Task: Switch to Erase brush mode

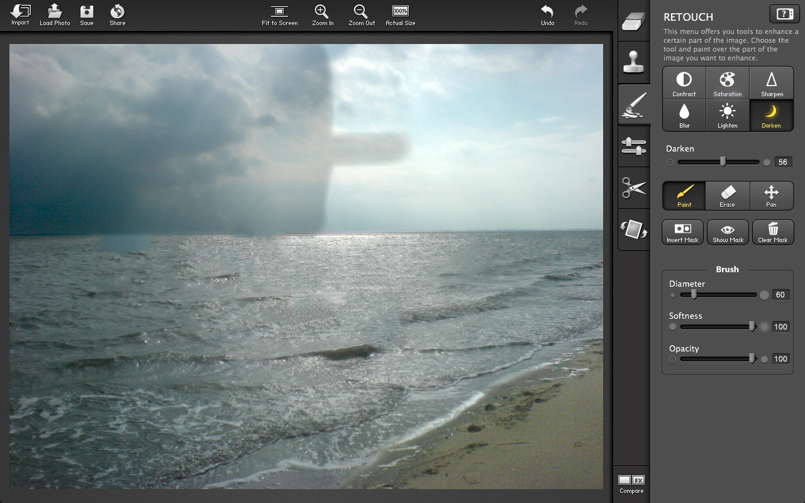Action: (727, 196)
